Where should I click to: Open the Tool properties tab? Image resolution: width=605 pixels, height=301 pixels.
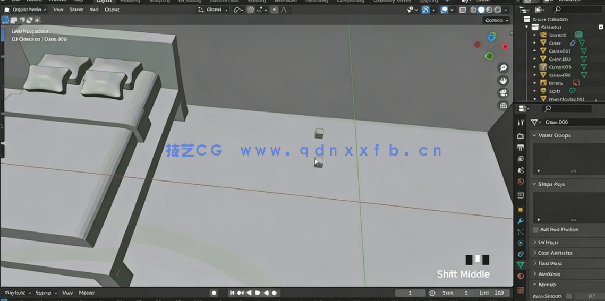coord(521,123)
